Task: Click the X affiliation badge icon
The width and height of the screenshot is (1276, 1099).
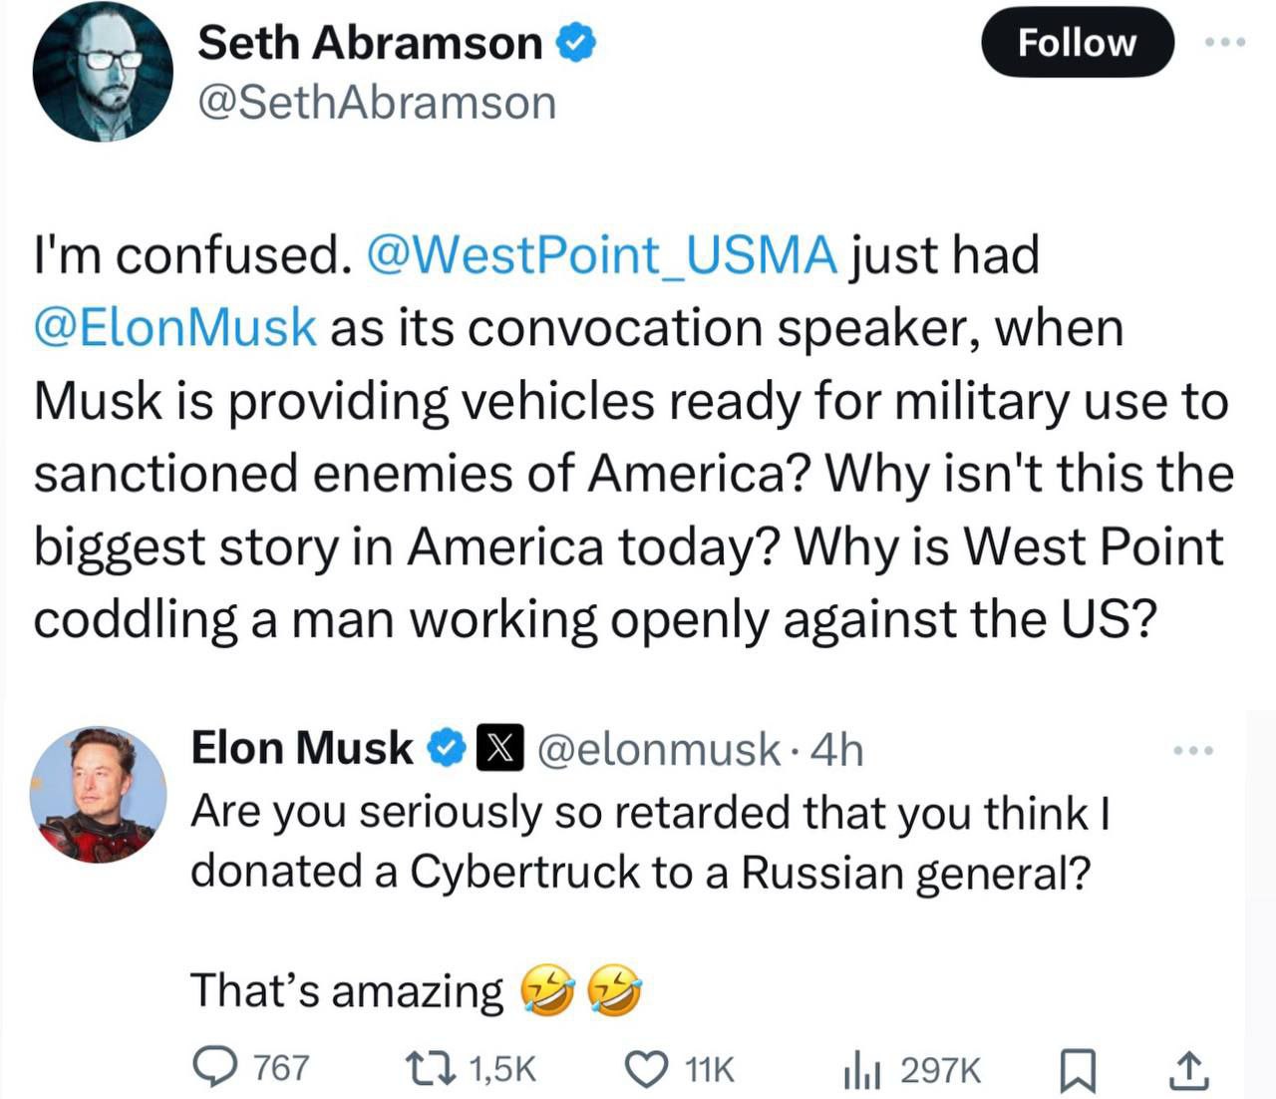Action: tap(500, 749)
